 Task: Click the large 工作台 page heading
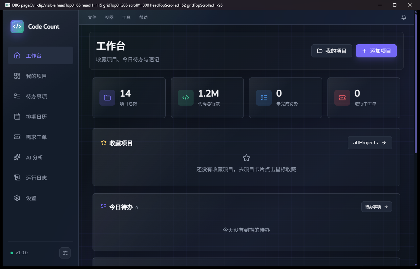pos(111,46)
